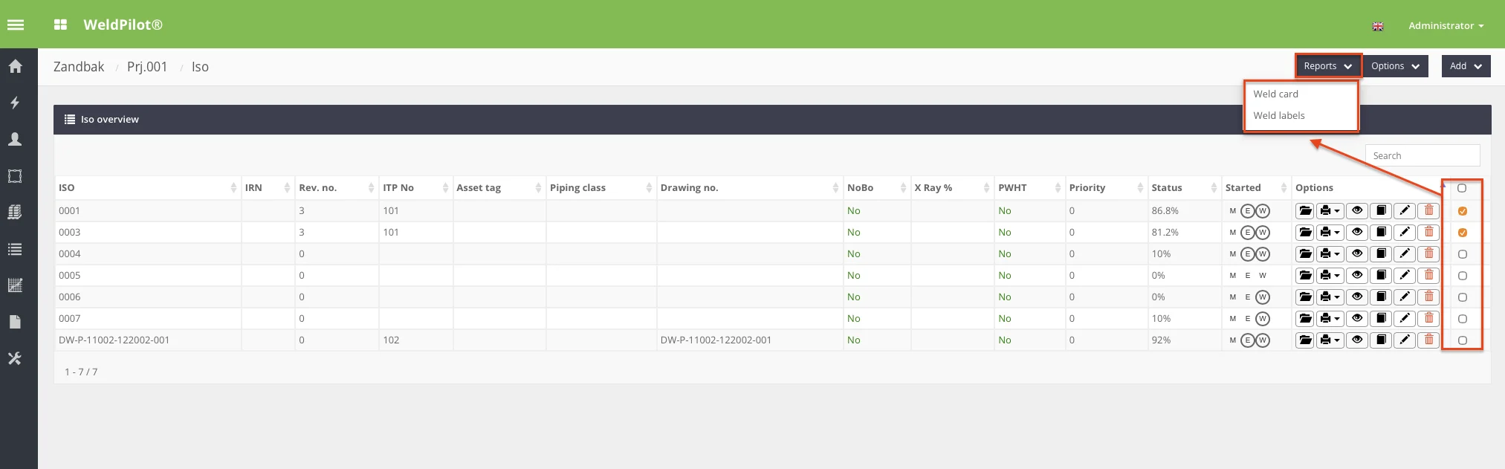
Task: Open the Add dropdown button
Action: (x=1466, y=66)
